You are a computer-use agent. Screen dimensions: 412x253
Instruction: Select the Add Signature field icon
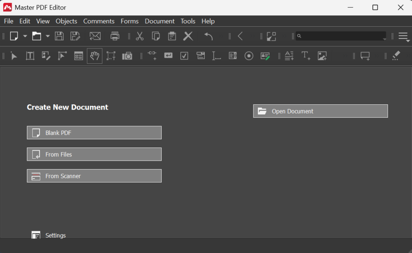(265, 56)
